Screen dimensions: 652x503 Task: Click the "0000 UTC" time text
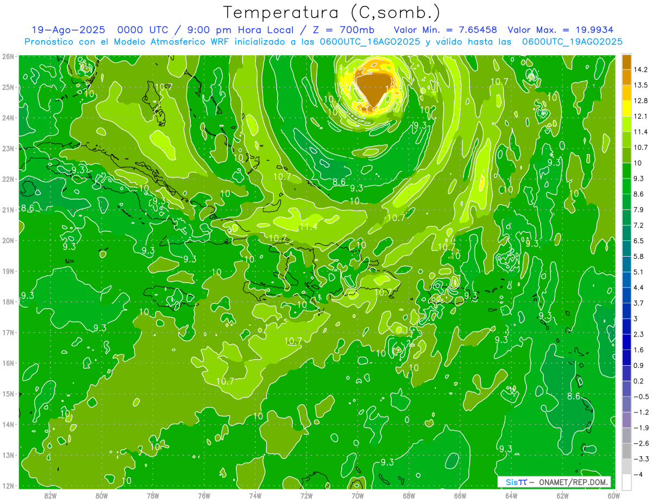[x=143, y=30]
